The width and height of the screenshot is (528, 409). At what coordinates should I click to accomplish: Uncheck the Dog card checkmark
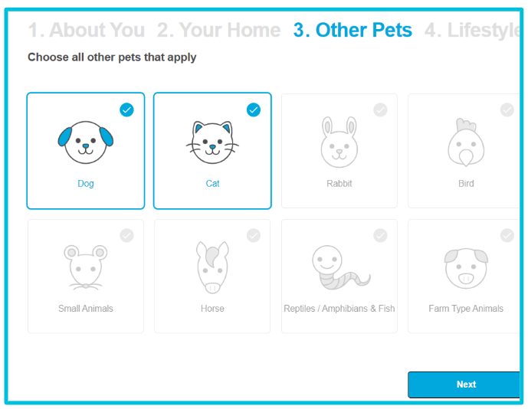tap(126, 110)
